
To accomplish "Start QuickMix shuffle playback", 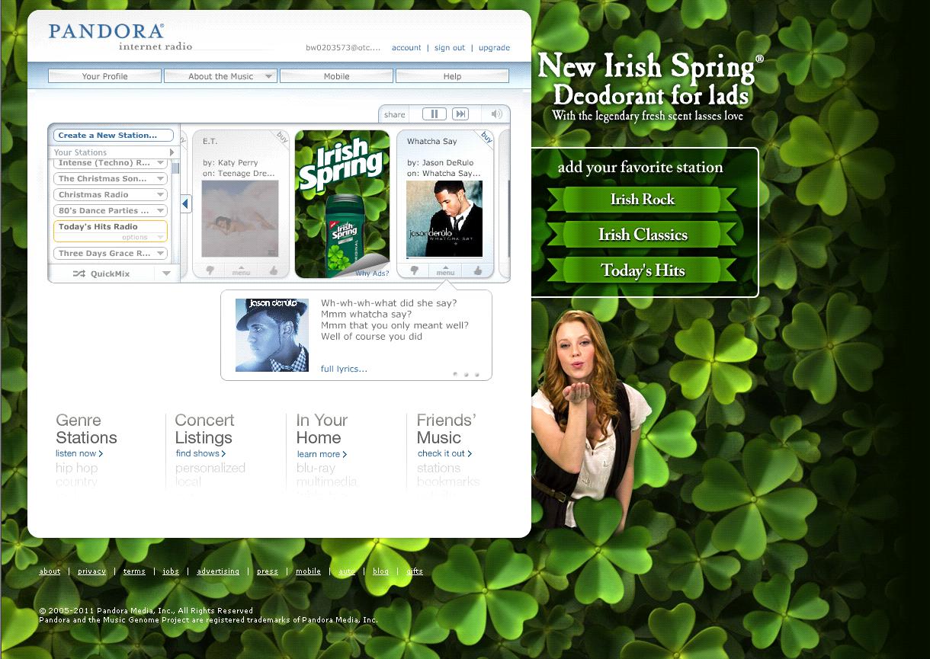I will pyautogui.click(x=101, y=274).
